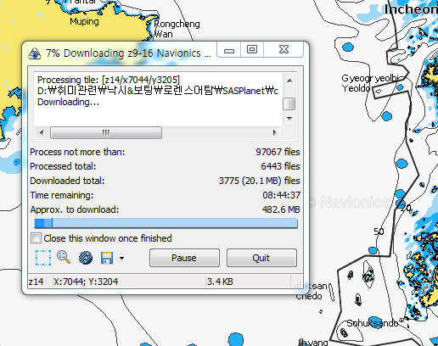Open the dropdown arrow next to the save icon
The height and width of the screenshot is (346, 438).
[x=121, y=258]
